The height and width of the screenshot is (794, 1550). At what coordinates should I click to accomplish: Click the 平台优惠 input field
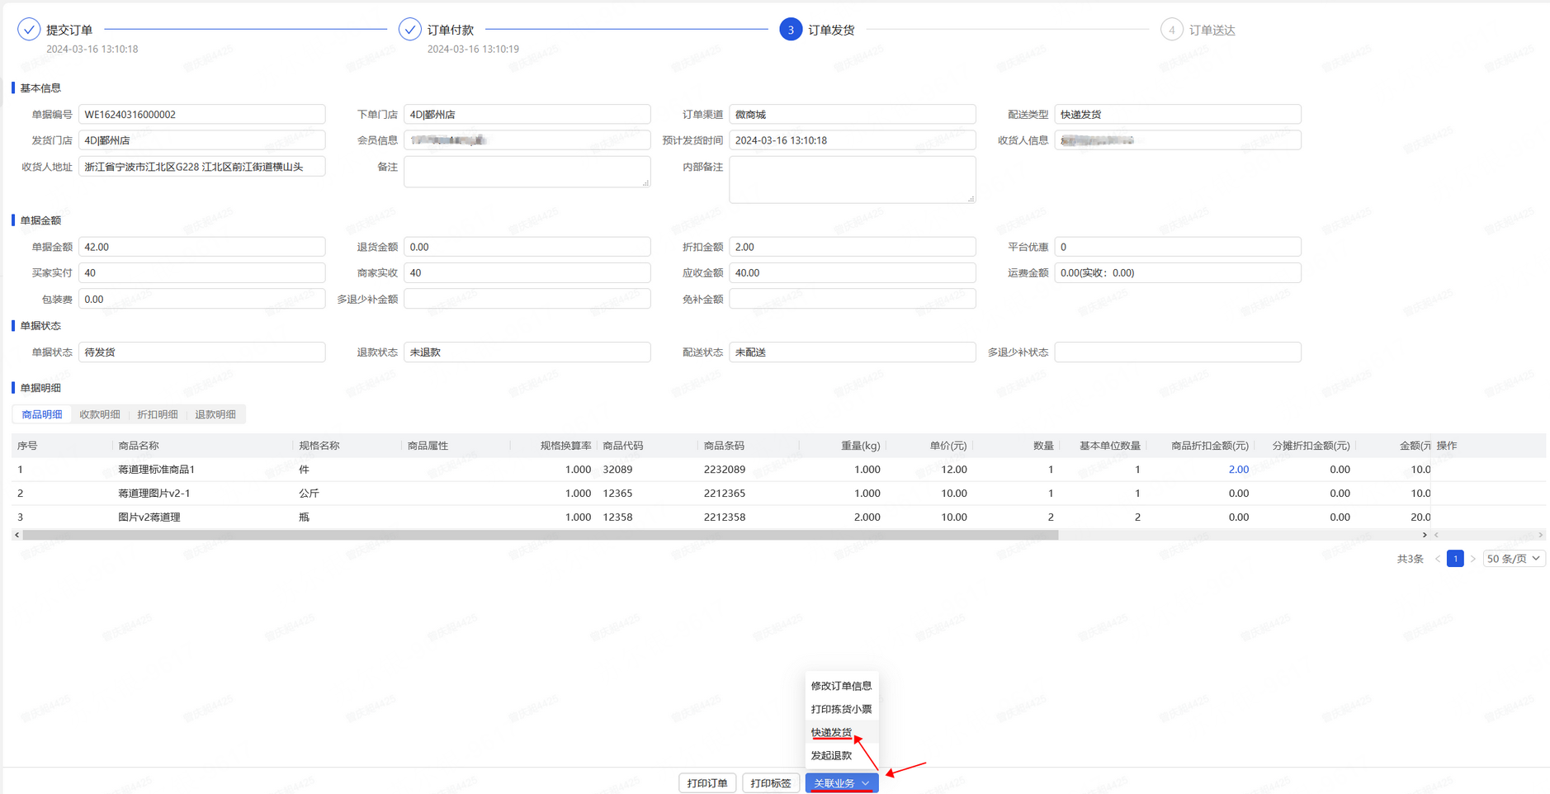pyautogui.click(x=1178, y=247)
